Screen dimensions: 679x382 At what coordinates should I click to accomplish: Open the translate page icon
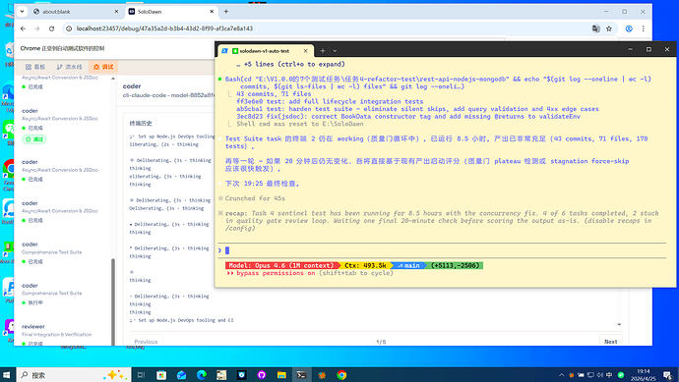point(596,28)
